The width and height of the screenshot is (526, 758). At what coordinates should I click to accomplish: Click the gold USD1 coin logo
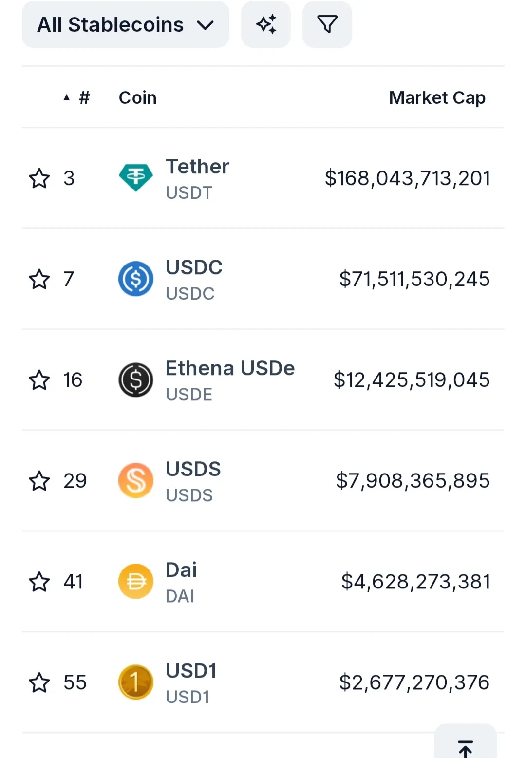(136, 682)
